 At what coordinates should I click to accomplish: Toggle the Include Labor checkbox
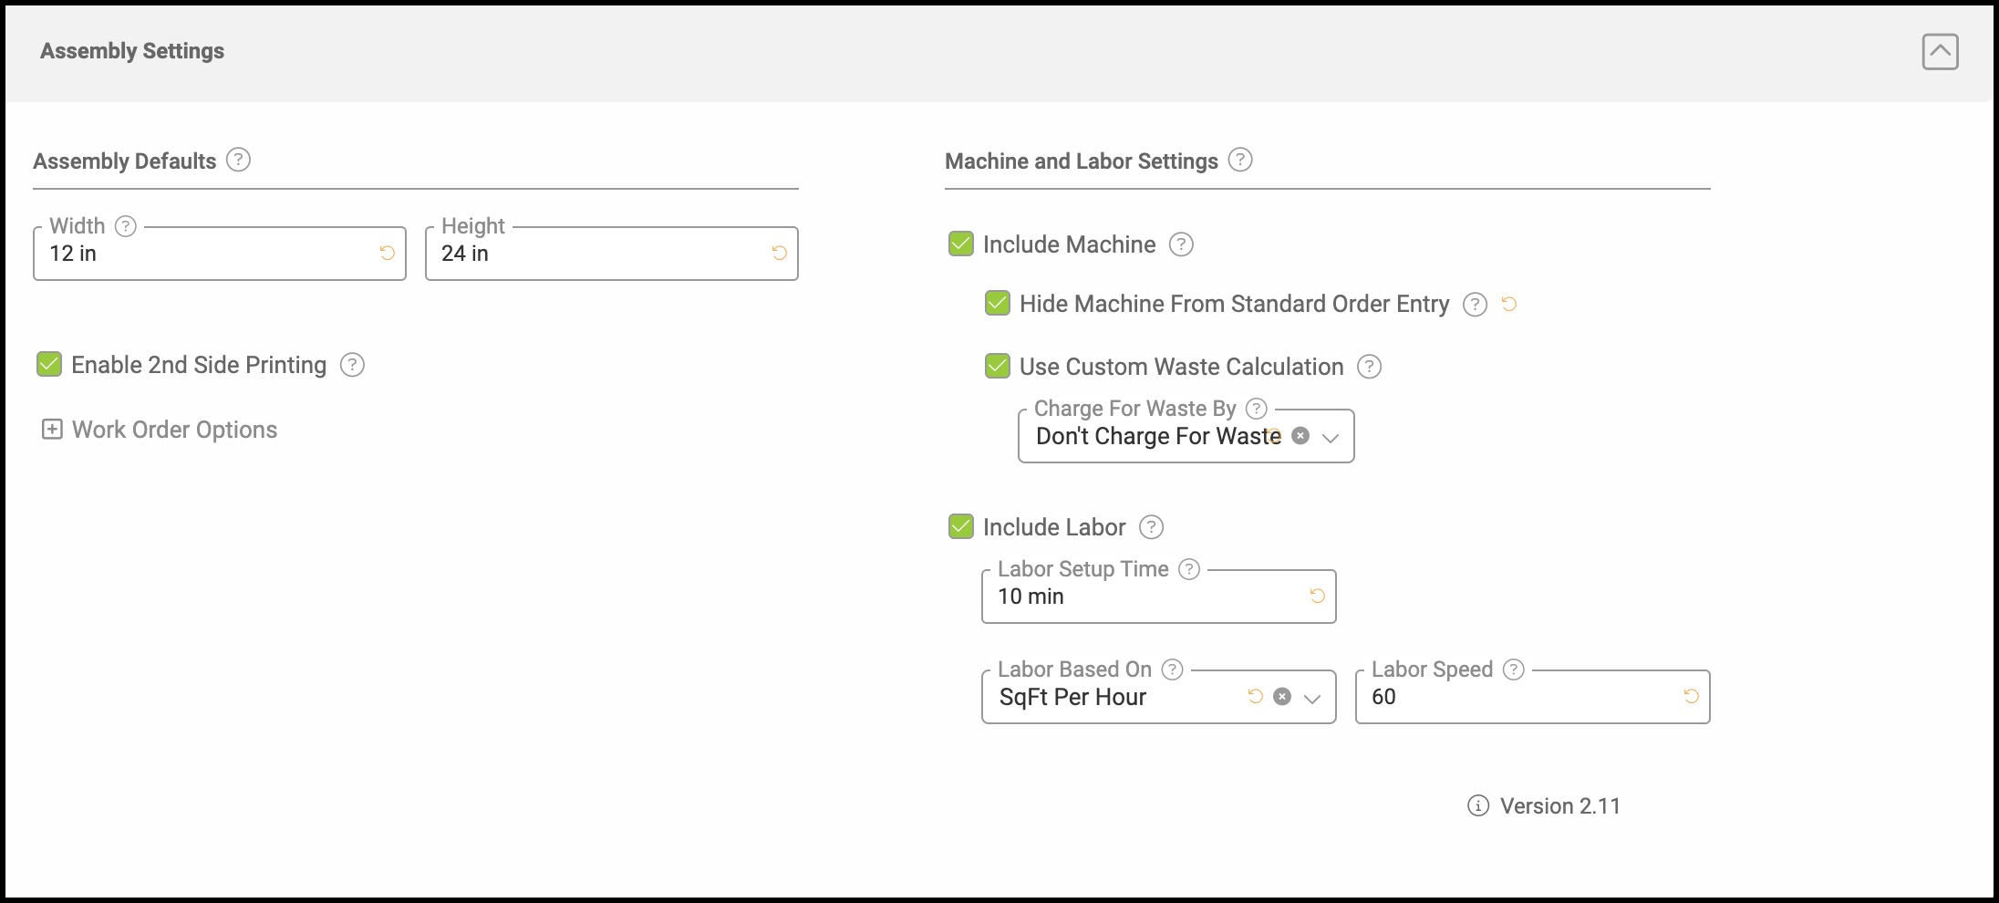pyautogui.click(x=961, y=527)
